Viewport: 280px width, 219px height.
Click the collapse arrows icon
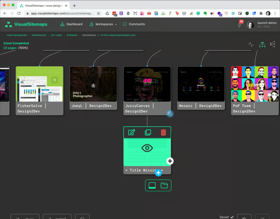coord(251,44)
